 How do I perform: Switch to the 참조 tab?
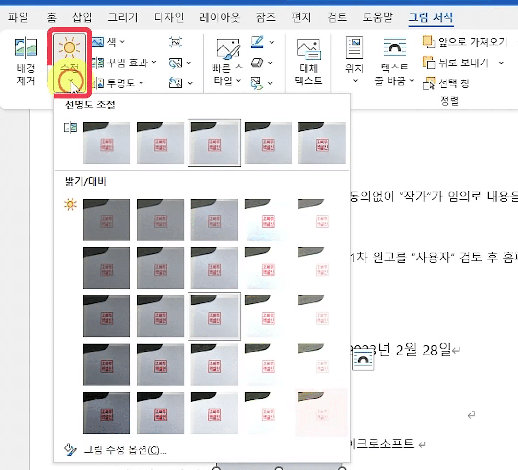point(266,17)
